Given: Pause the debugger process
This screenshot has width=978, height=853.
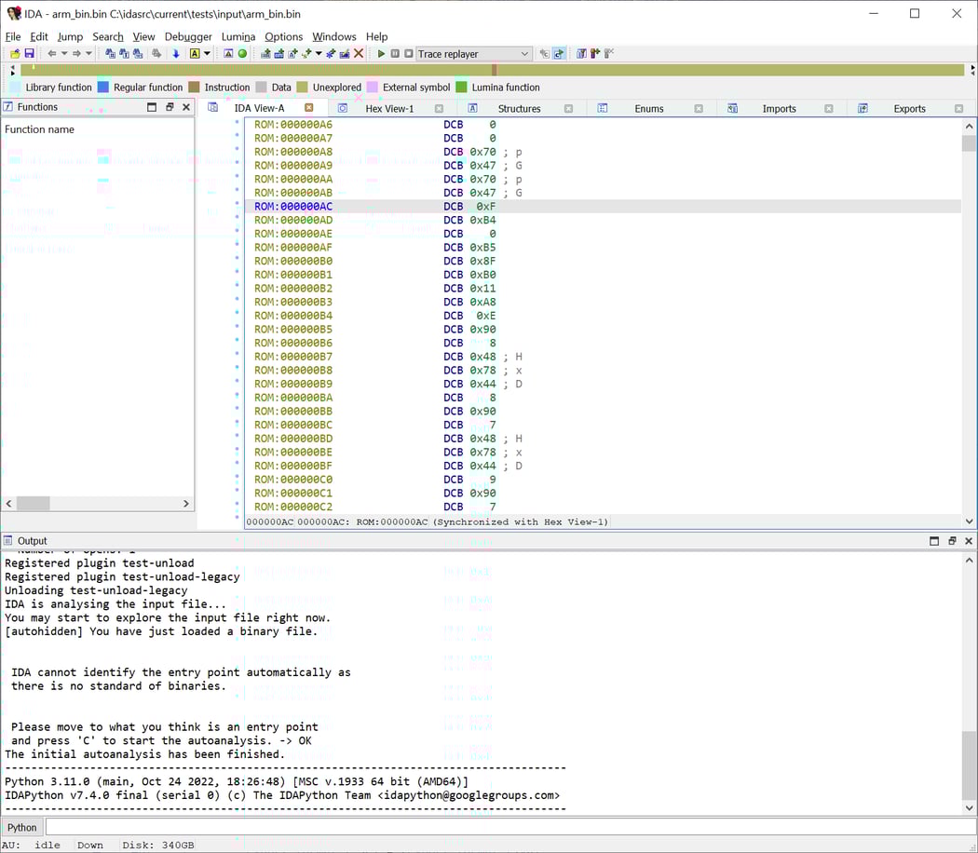Looking at the screenshot, I should click(x=395, y=53).
